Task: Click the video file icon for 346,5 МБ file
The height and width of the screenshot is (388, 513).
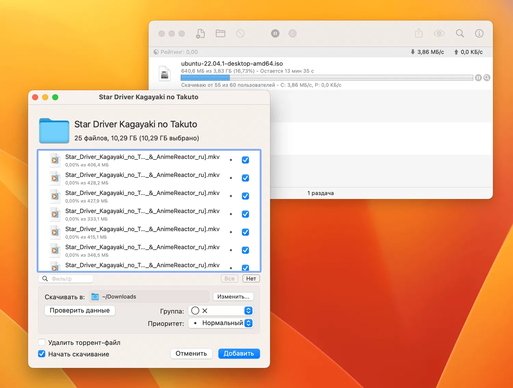Action: point(55,251)
